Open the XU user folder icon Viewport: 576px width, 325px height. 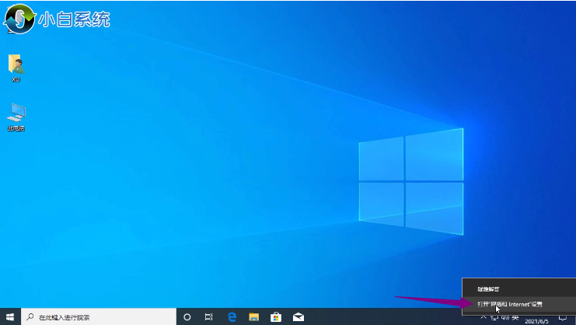coord(16,68)
